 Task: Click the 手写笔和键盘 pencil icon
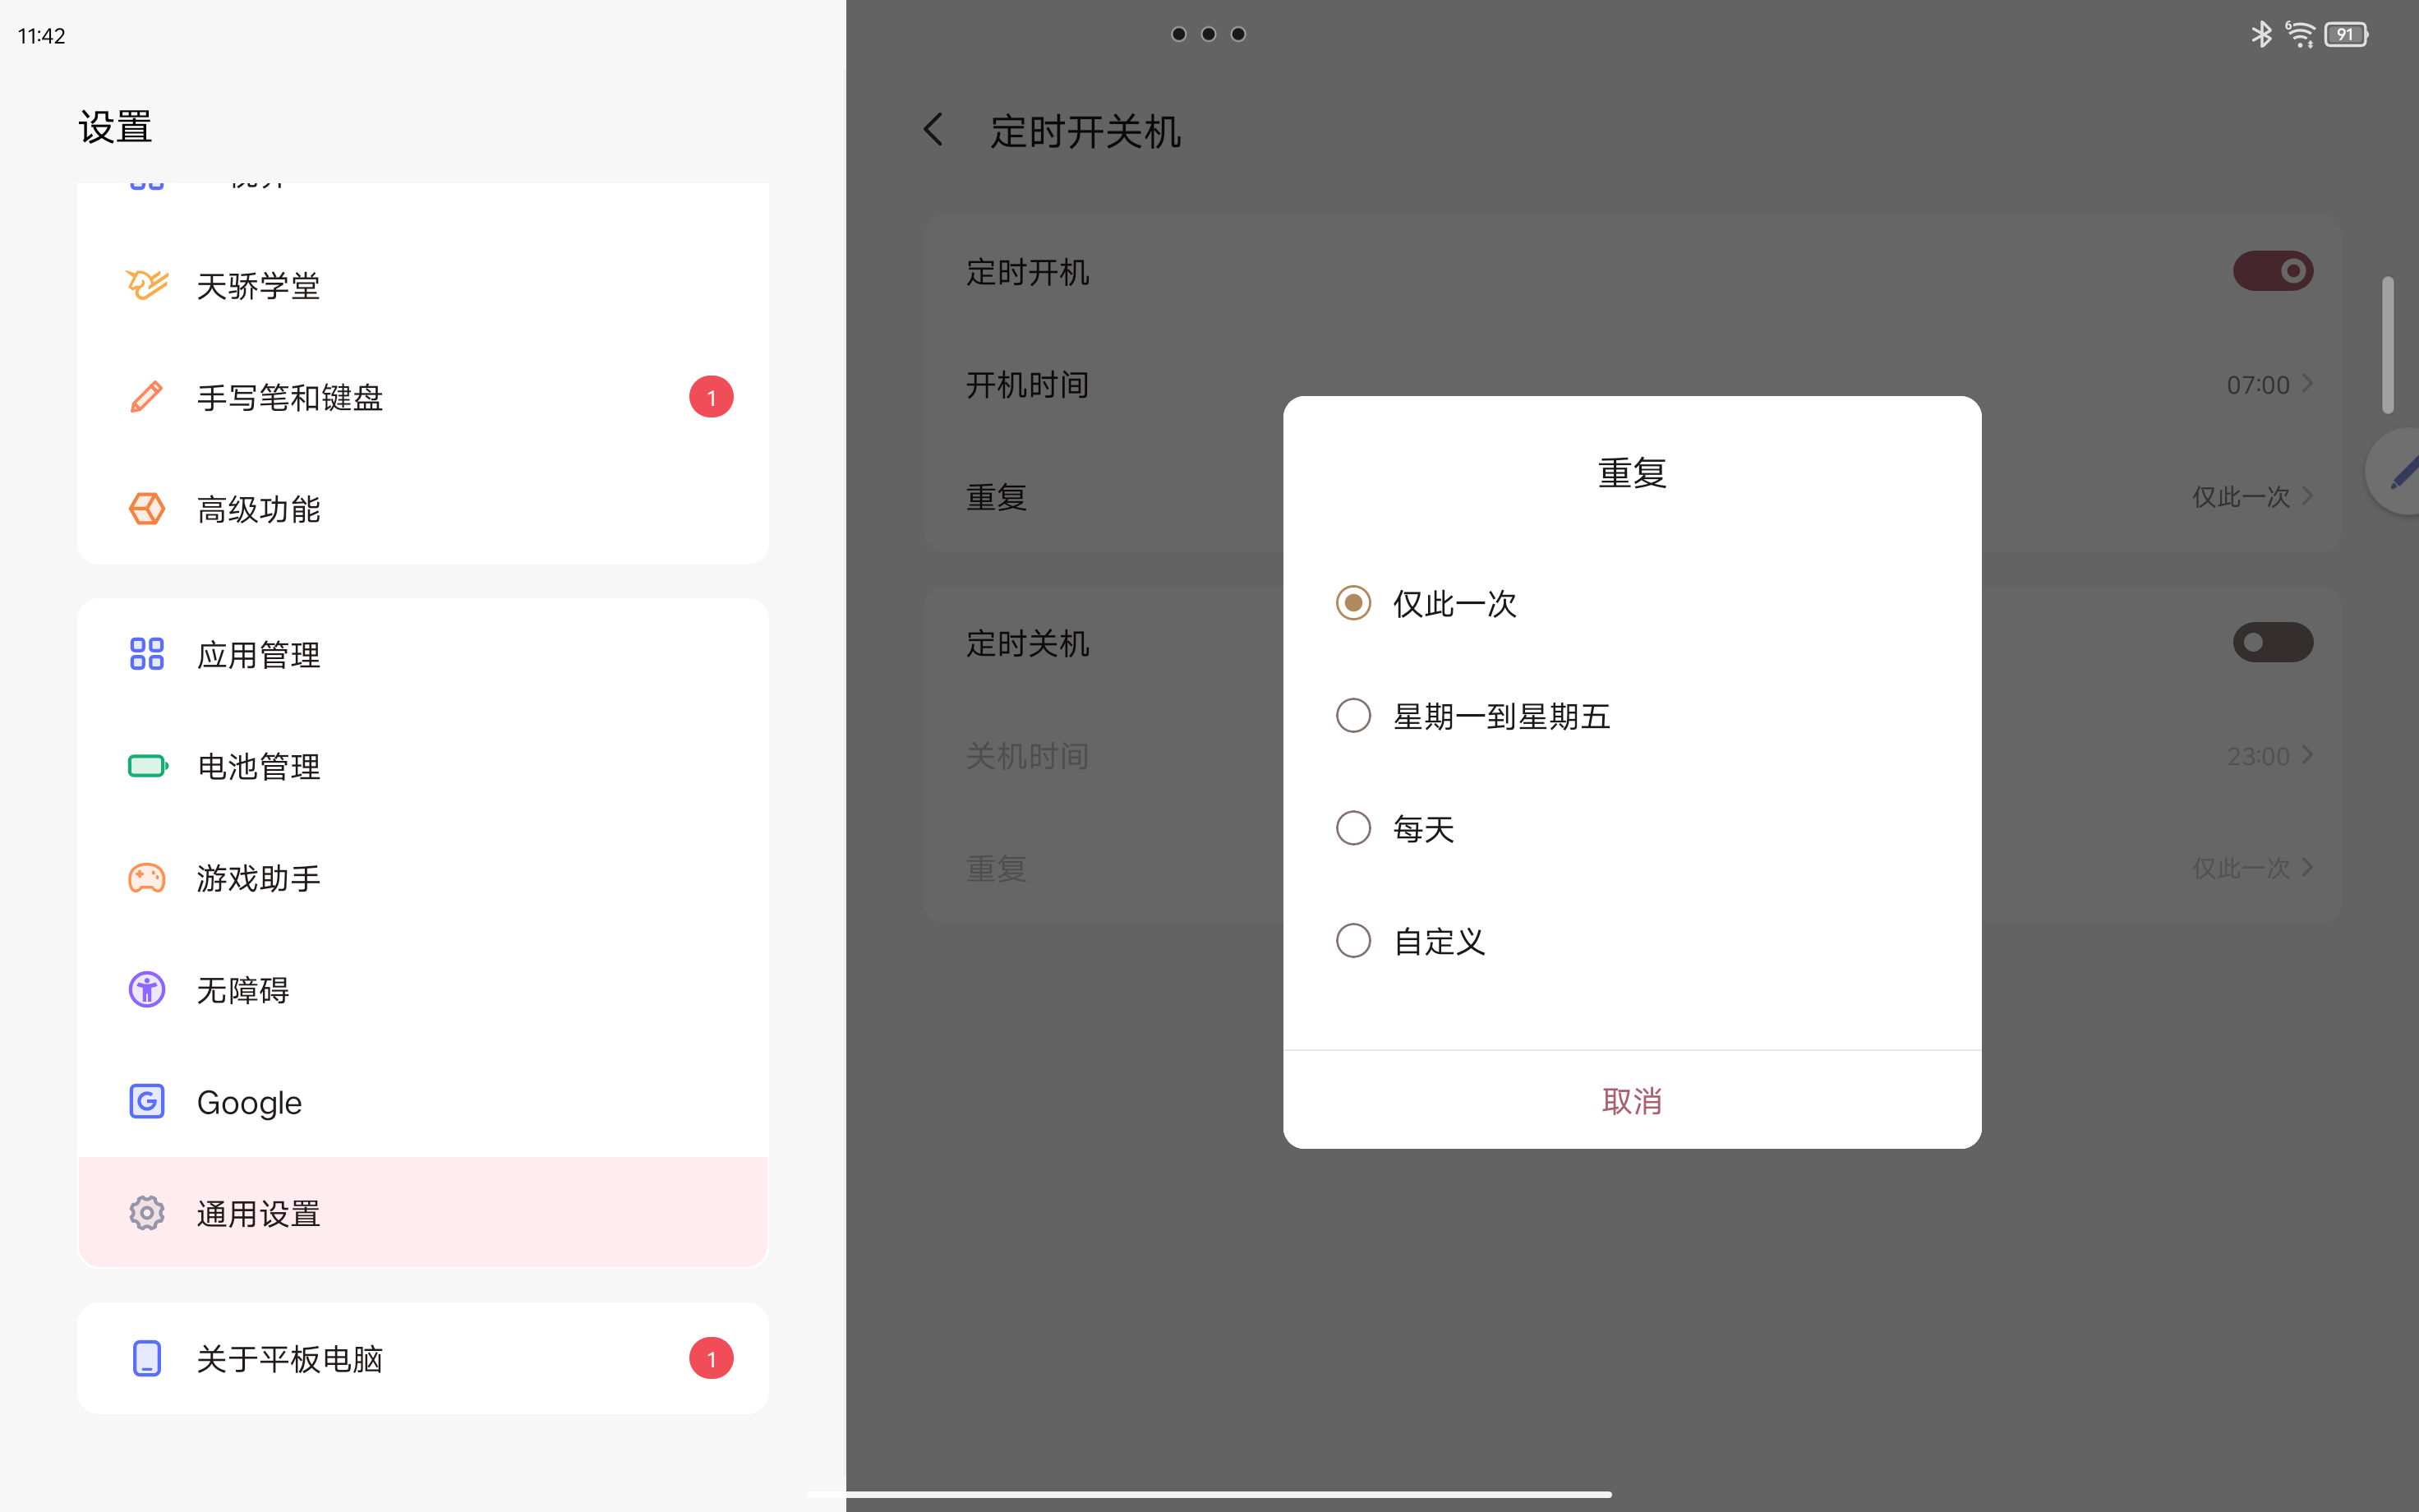tap(147, 397)
